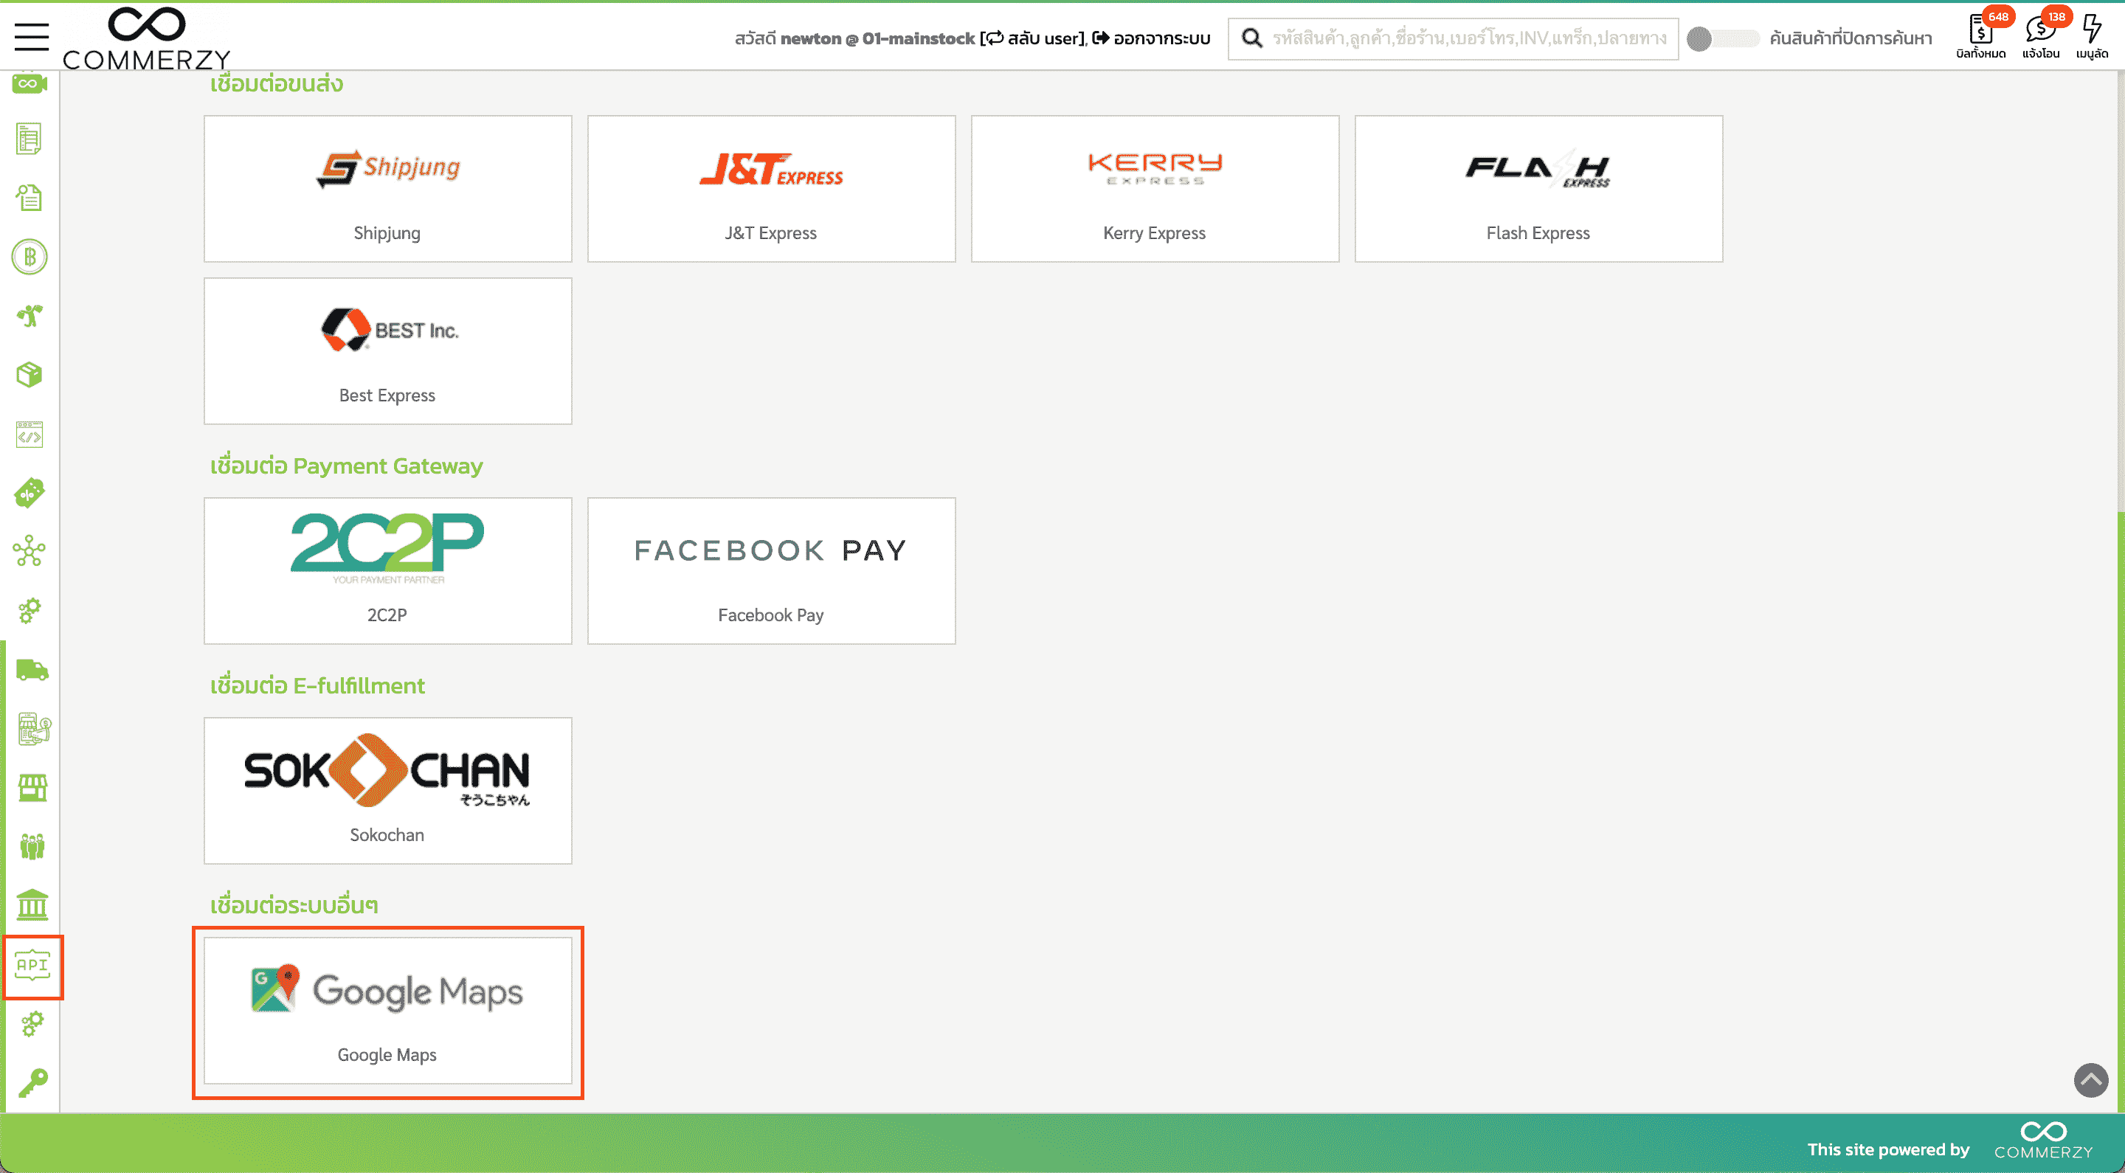The image size is (2125, 1173).
Task: Open the J&T Express card
Action: pos(771,189)
